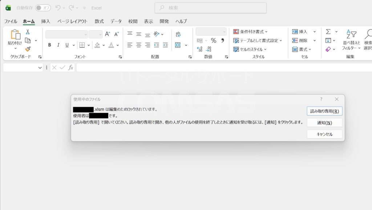Screen dimensions: 372x210
Task: Click the cut scissors icon
Action: point(28,32)
